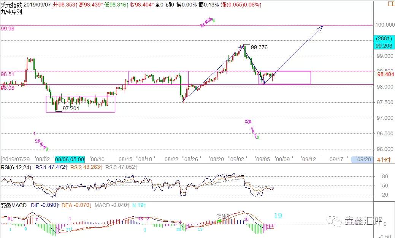Image resolution: width=395 pixels, height=238 pixels.
Task: Click the 2019/07/29 date axis label
Action: pyautogui.click(x=16, y=159)
